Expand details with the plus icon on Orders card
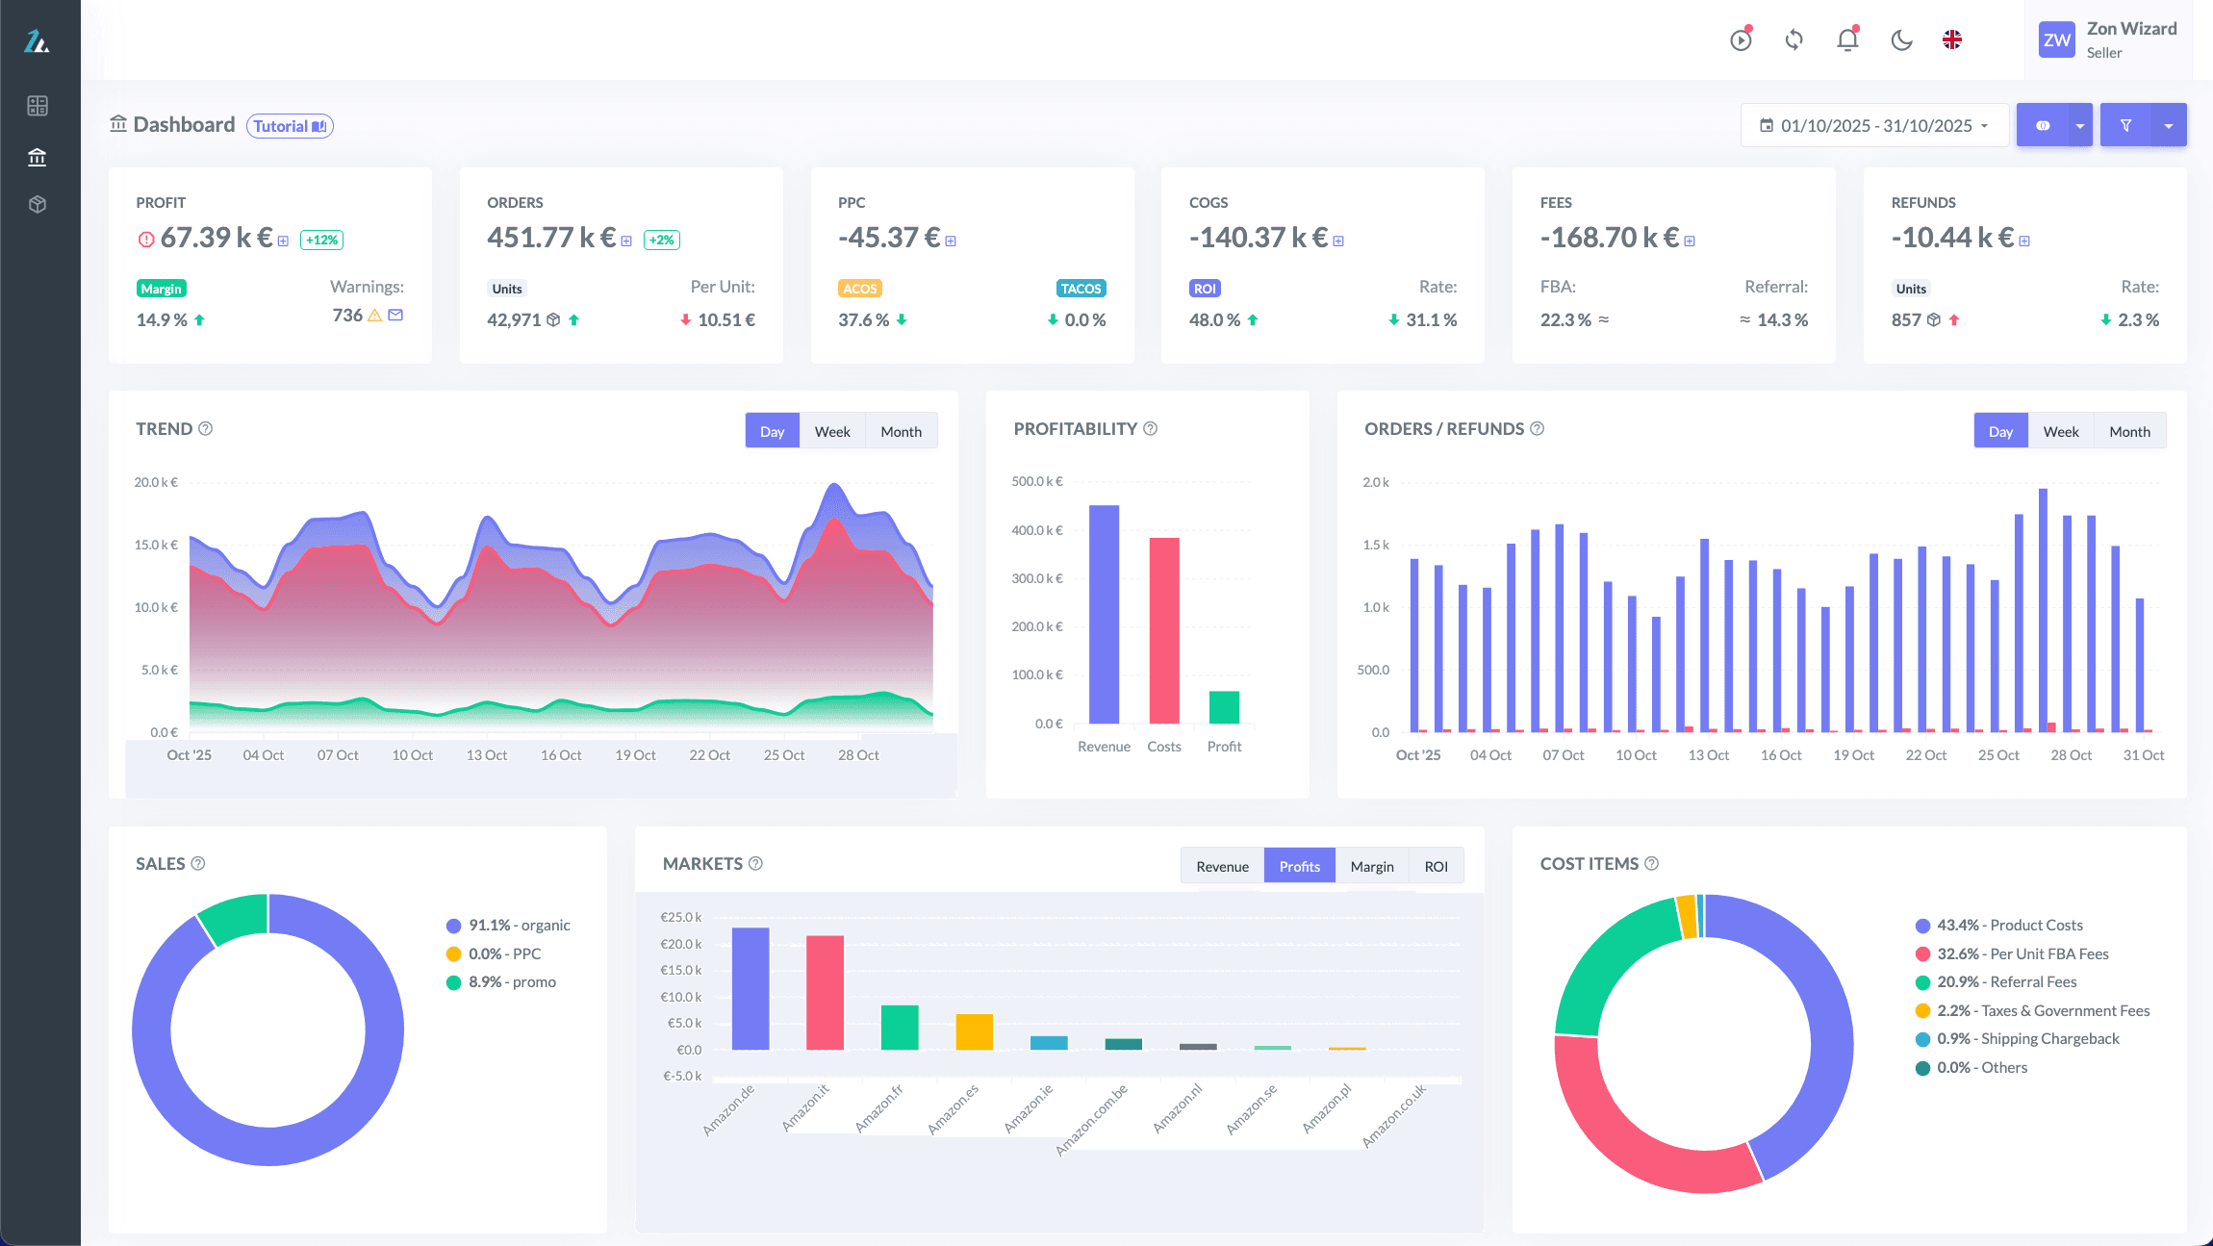2213x1246 pixels. (x=626, y=242)
